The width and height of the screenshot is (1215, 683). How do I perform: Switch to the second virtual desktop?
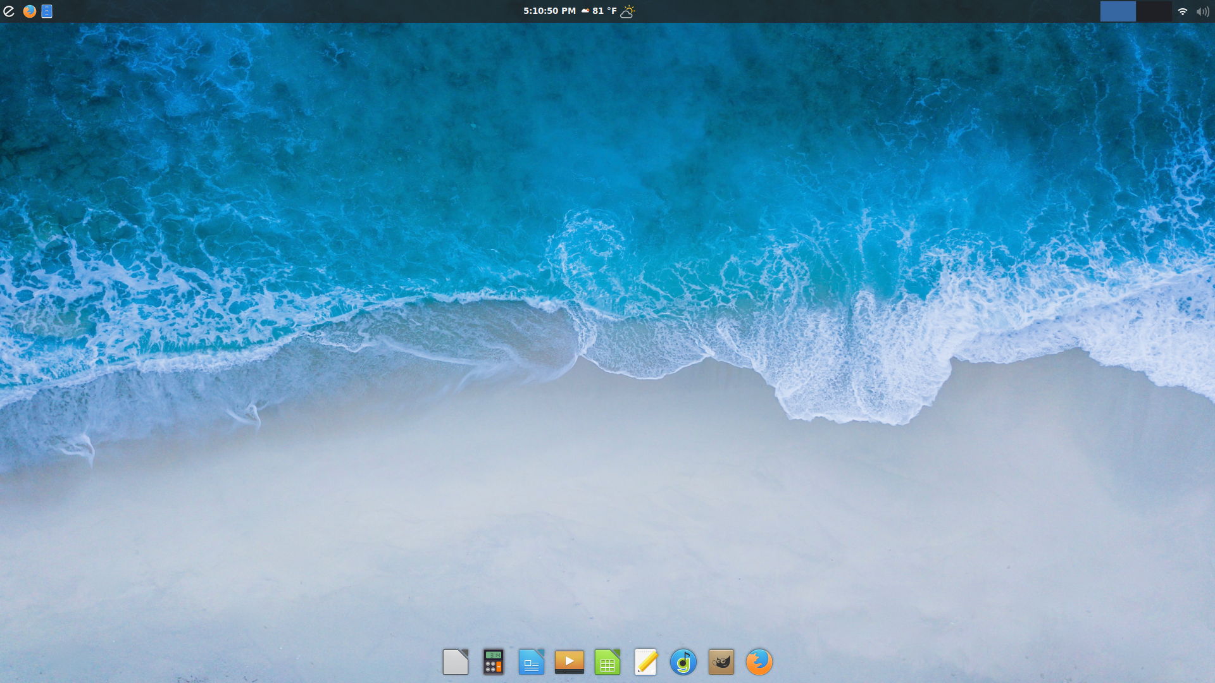click(1154, 11)
